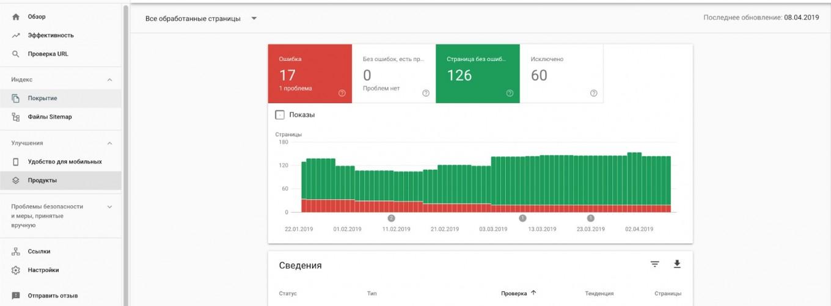This screenshot has width=831, height=306.
Task: Click Отправить отзыв
Action: click(52, 296)
